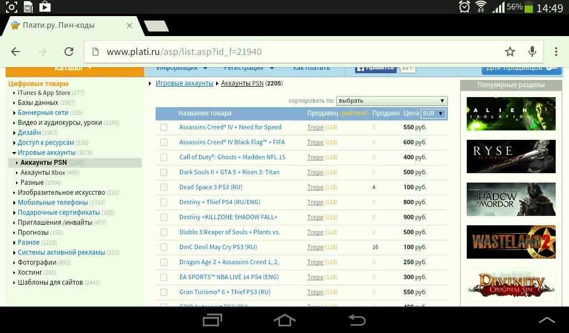
Task: Tick checkbox for Destiny + Thief PS4
Action: pos(164,202)
